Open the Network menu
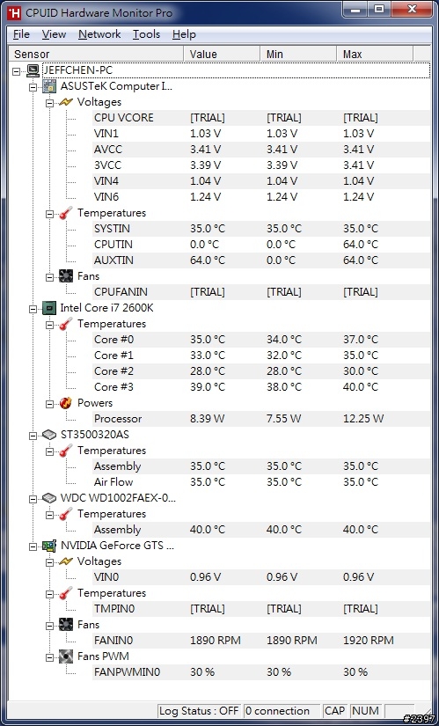The image size is (439, 726). [x=99, y=34]
